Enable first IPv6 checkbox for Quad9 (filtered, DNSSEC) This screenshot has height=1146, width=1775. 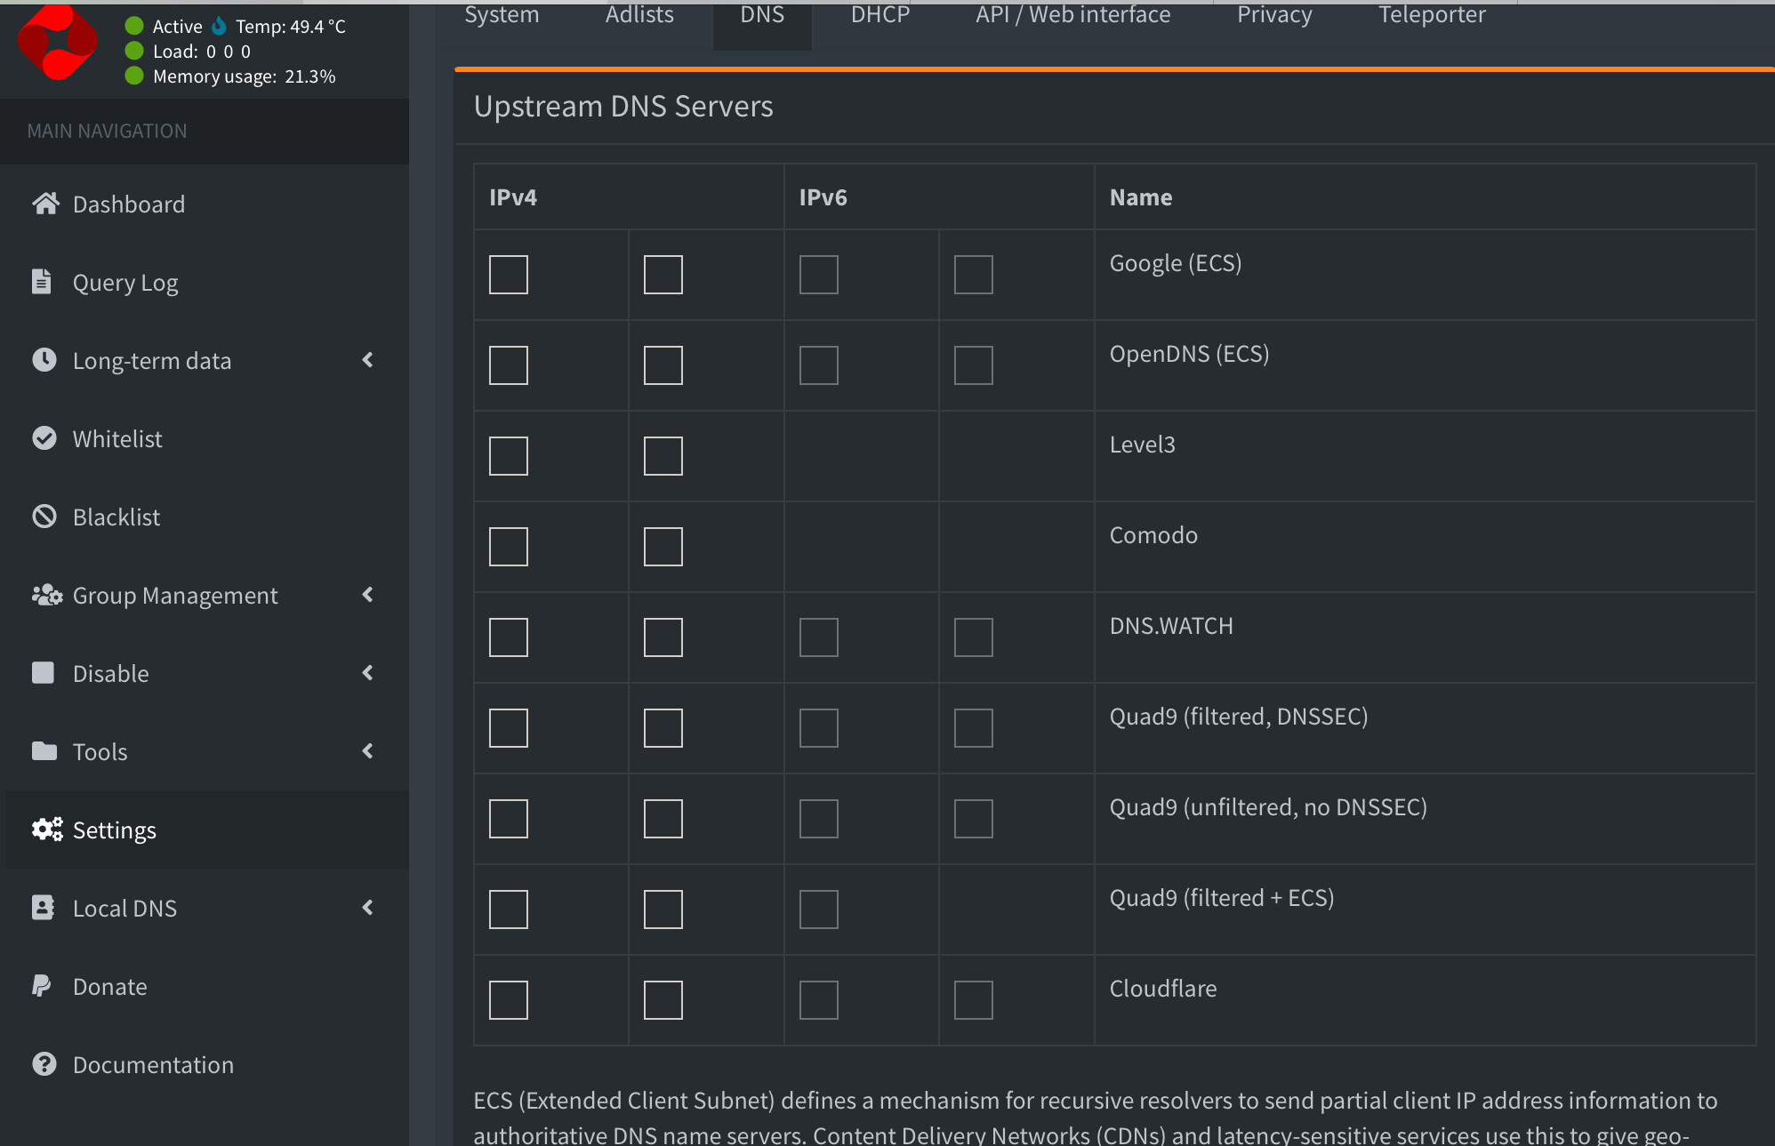pyautogui.click(x=819, y=728)
